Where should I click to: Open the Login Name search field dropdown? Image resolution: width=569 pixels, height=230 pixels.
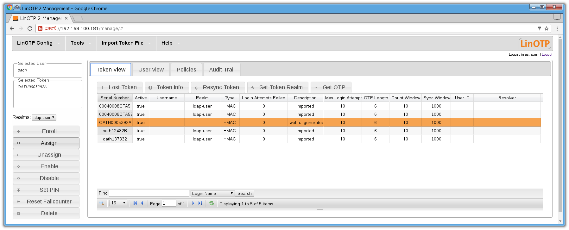point(212,193)
